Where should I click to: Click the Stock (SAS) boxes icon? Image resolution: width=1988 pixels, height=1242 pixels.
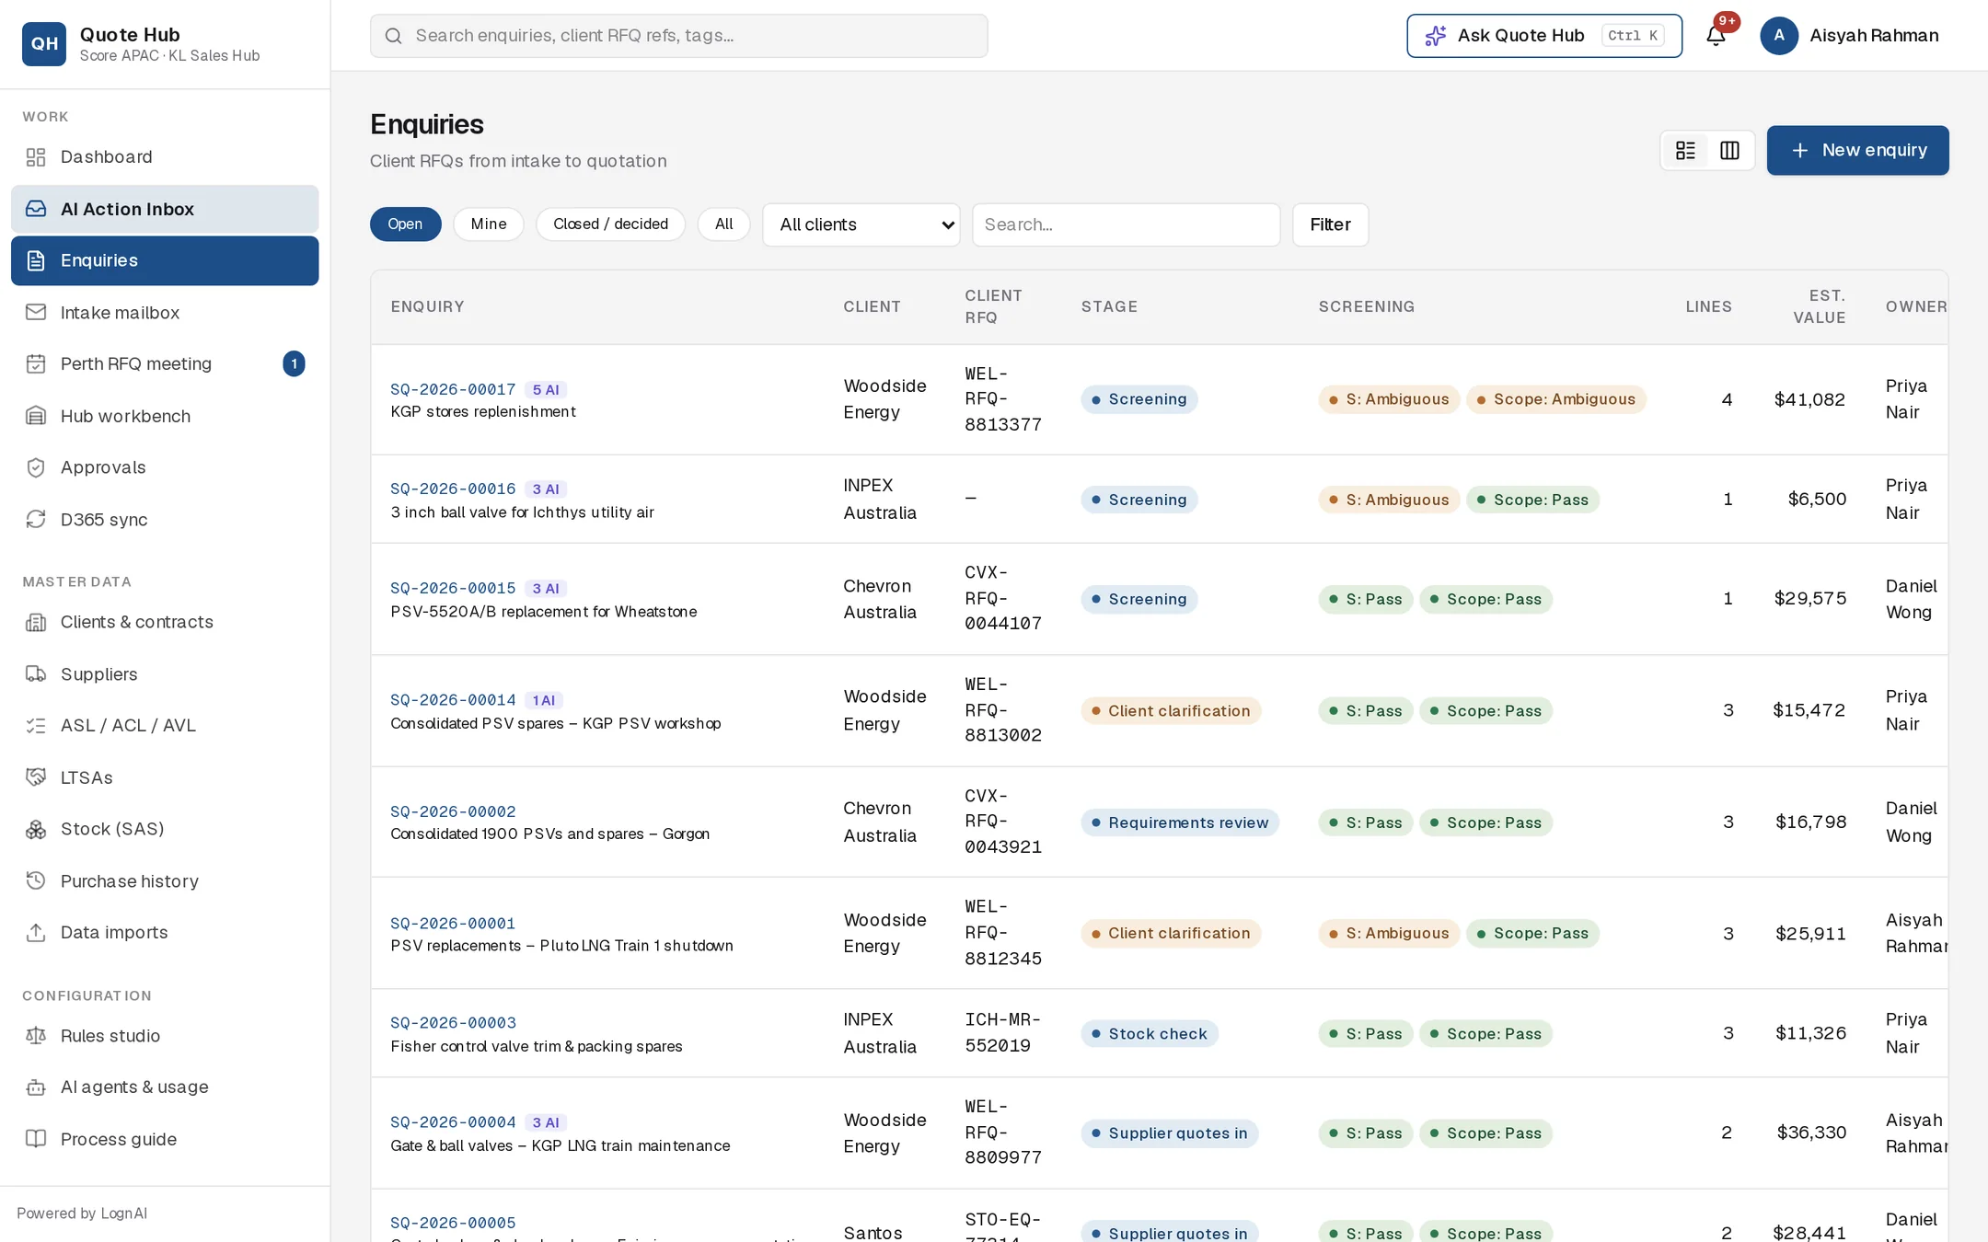36,830
